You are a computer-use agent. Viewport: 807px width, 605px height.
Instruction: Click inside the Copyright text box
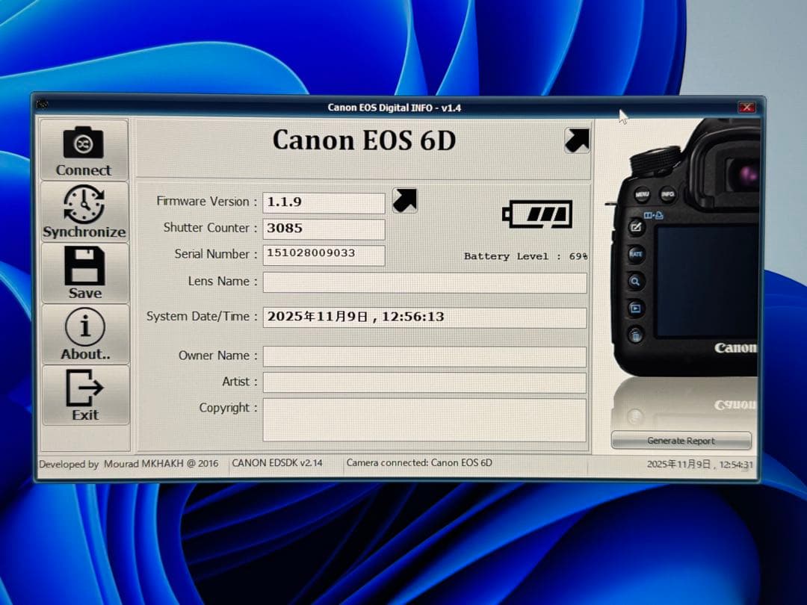[424, 418]
